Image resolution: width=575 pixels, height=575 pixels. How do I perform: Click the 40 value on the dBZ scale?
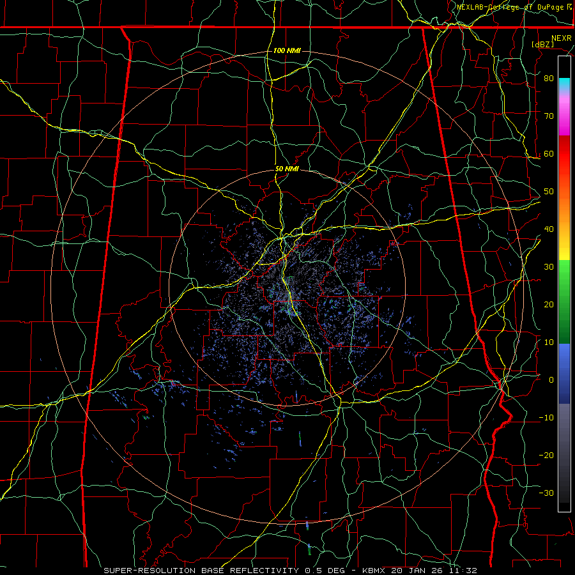[549, 229]
